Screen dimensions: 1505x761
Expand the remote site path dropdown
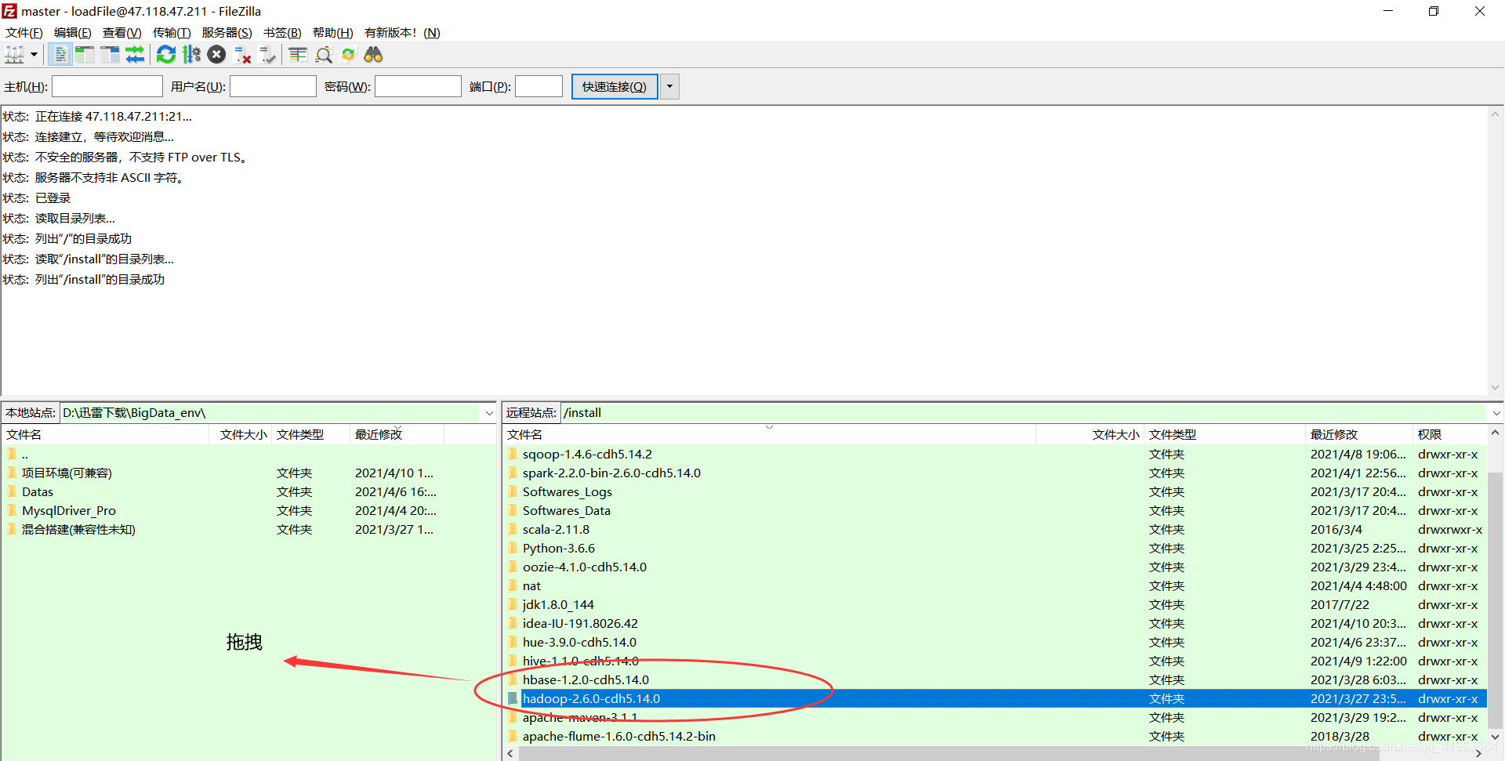(x=1496, y=413)
